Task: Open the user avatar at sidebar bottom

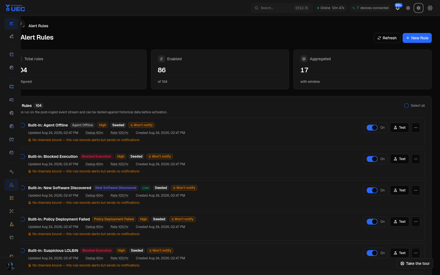Action: point(10,266)
